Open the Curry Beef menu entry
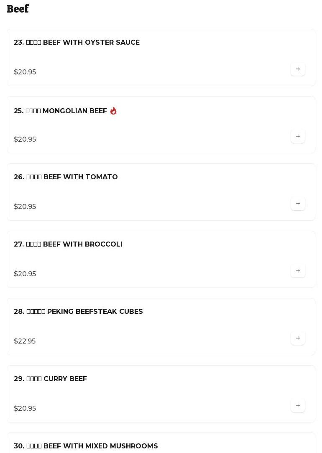 50,379
